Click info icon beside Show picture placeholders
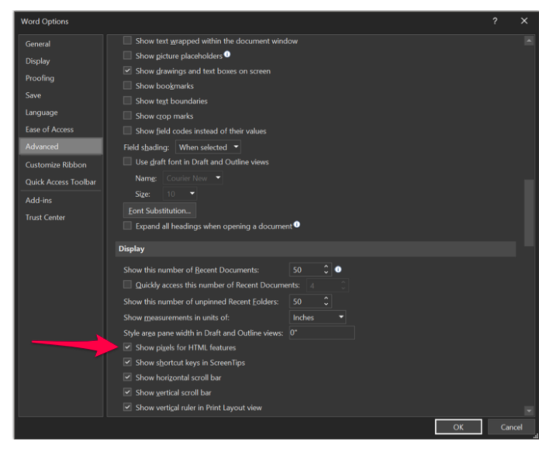549x455 pixels. [x=228, y=55]
